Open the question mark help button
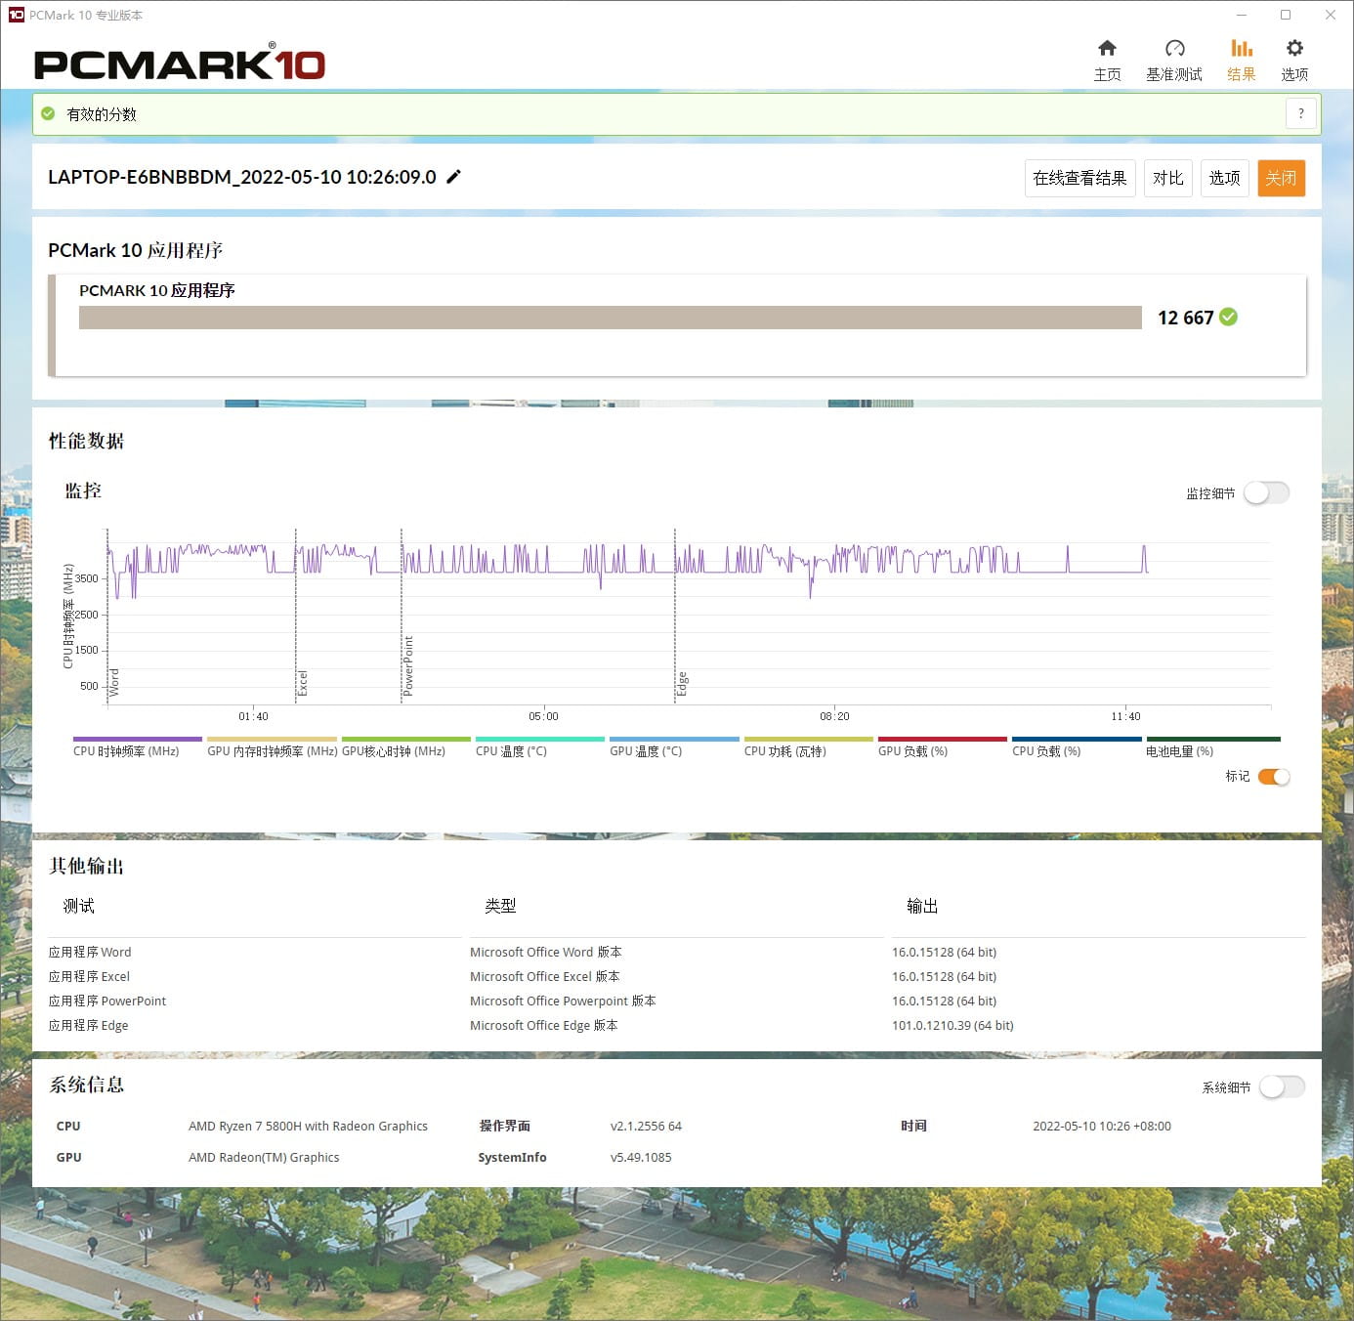The height and width of the screenshot is (1321, 1354). point(1300,113)
